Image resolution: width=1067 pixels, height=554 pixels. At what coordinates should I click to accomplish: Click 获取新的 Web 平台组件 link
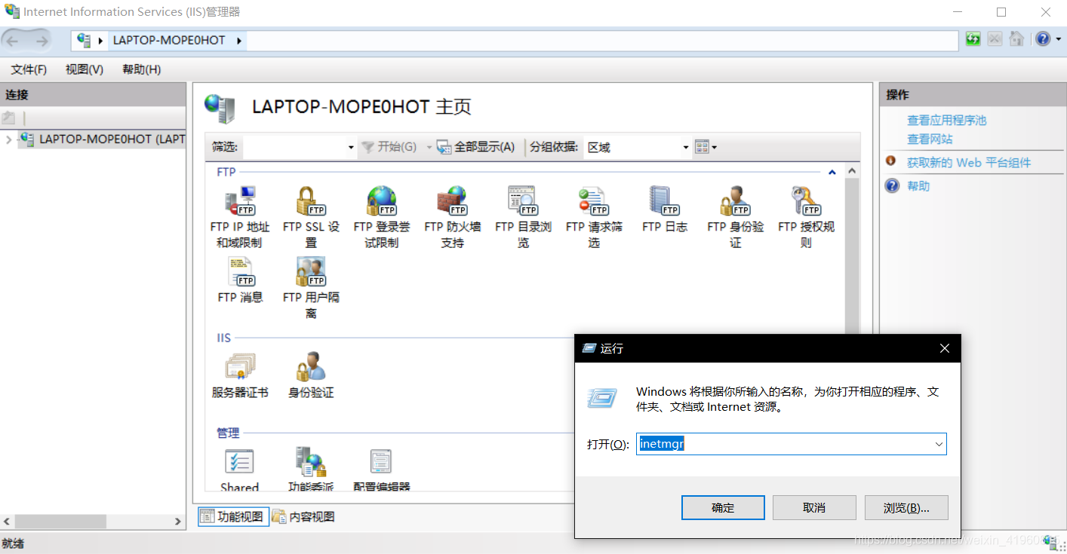point(969,162)
